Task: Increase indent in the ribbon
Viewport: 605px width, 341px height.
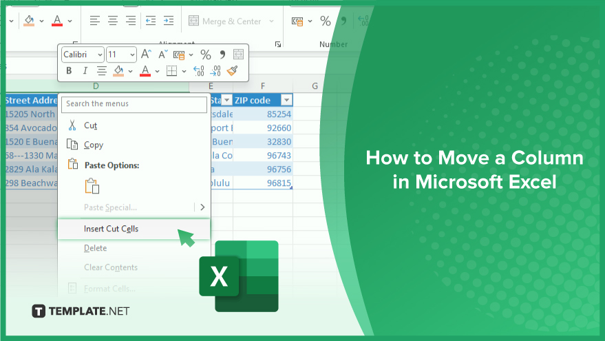Action: click(x=169, y=21)
